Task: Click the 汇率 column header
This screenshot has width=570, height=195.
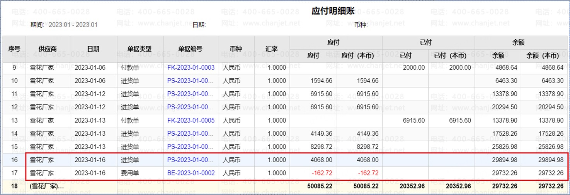Action: coord(272,49)
